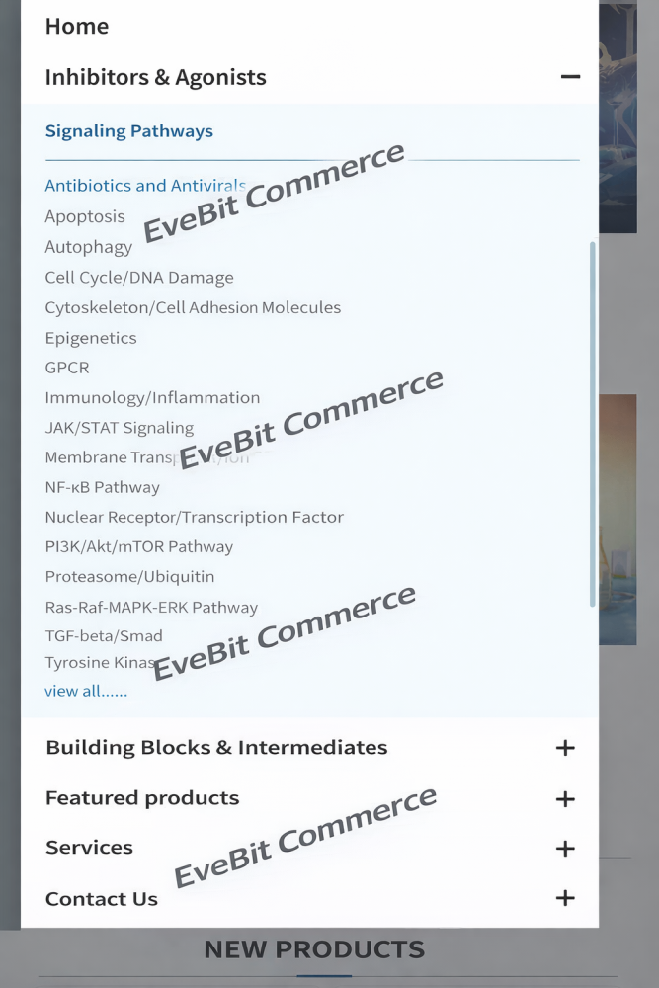Open Cytoskeleton/Cell Adhesion Molecules link
Image resolution: width=659 pixels, height=988 pixels.
[x=193, y=307]
